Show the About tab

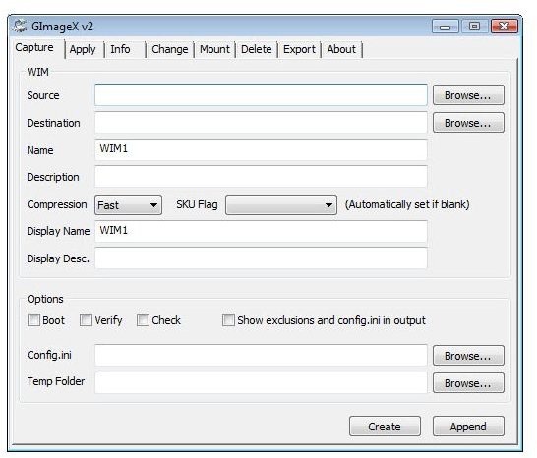click(341, 50)
